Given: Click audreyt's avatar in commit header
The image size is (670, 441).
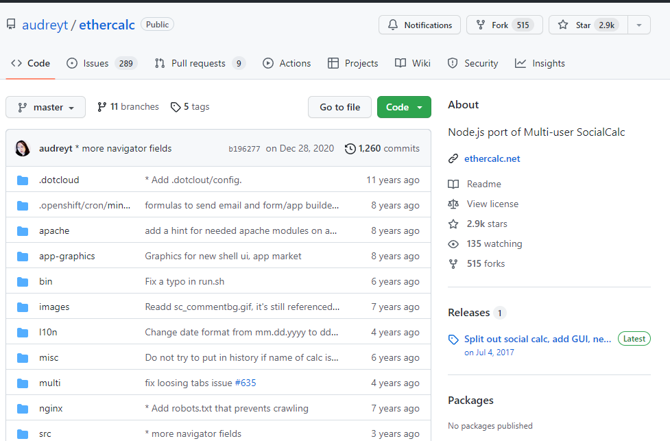Looking at the screenshot, I should click(x=23, y=148).
